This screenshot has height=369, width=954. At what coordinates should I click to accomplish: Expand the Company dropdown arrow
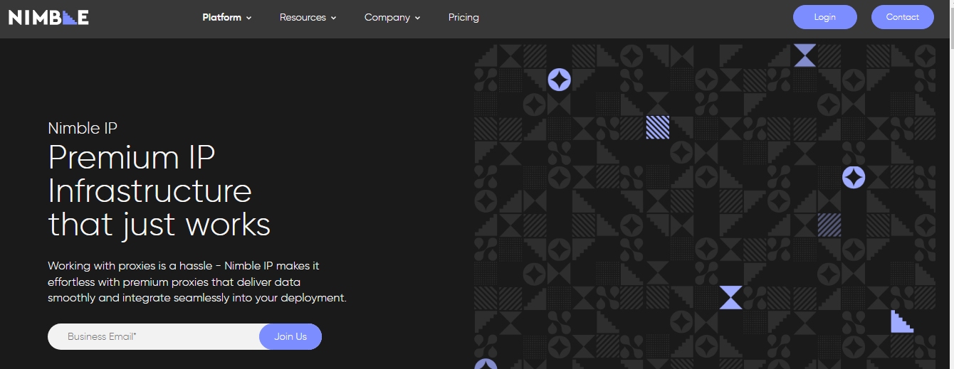click(x=418, y=18)
